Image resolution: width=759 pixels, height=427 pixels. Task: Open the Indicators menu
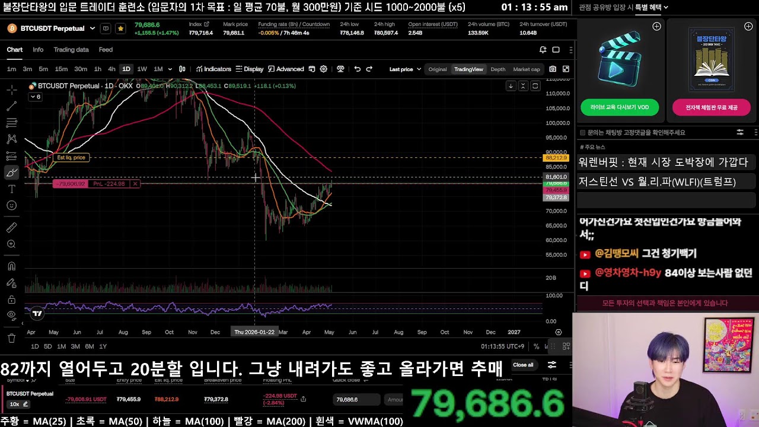(213, 69)
